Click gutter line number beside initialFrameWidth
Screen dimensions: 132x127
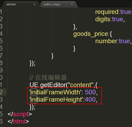[1, 92]
